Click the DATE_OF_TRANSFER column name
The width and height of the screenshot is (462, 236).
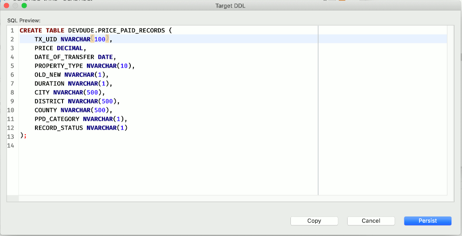click(64, 57)
